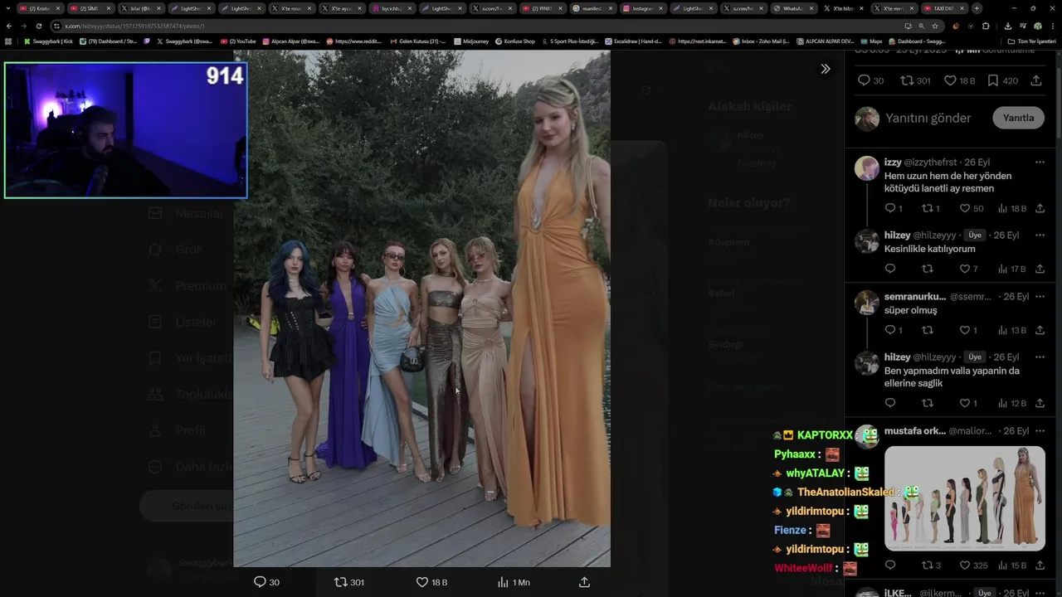The image size is (1062, 597).
Task: Click izzy's profile avatar
Action: click(x=867, y=168)
